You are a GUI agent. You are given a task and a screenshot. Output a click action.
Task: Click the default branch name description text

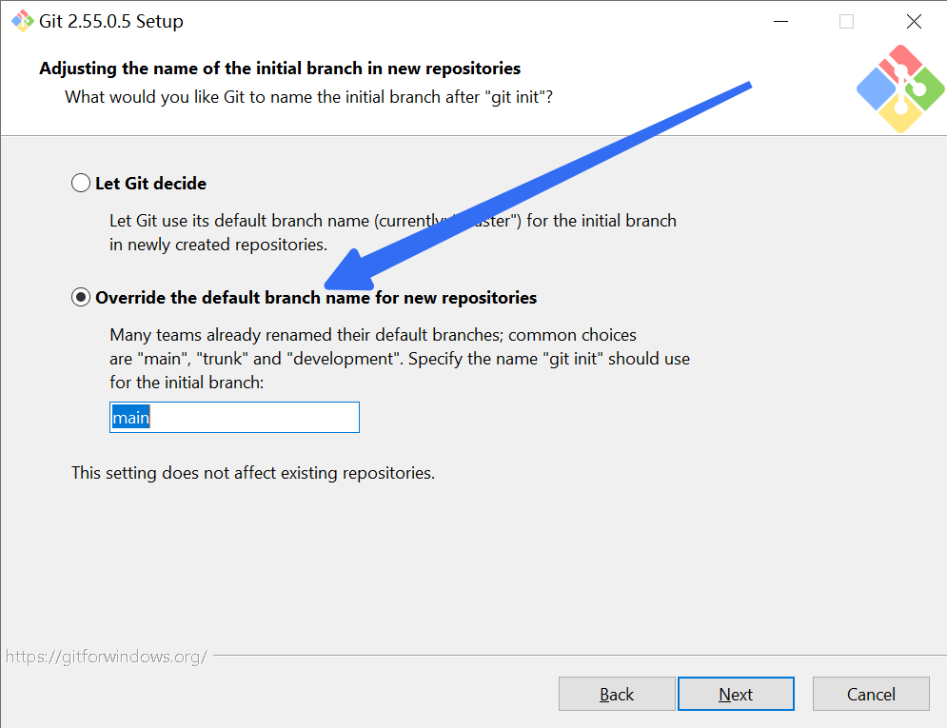[392, 232]
